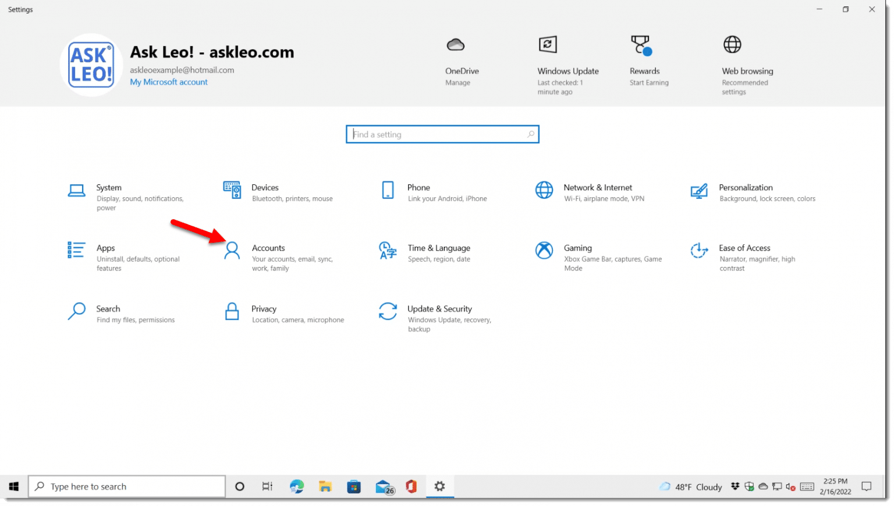Open Accounts settings
894x506 pixels.
tap(268, 251)
